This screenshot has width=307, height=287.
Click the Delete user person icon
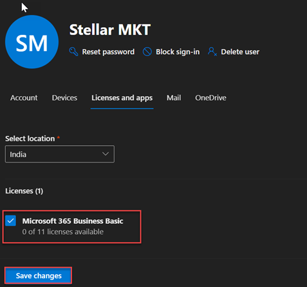212,52
